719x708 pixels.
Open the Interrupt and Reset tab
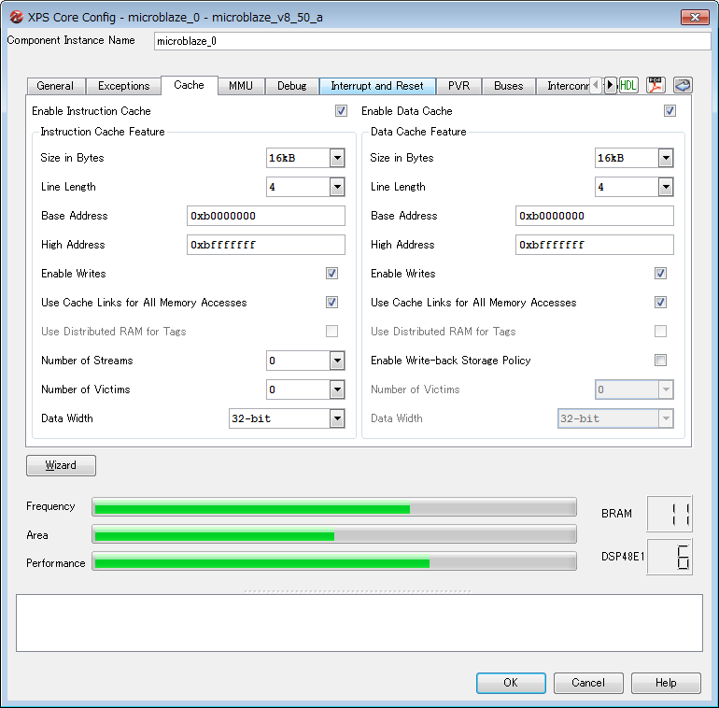point(377,86)
